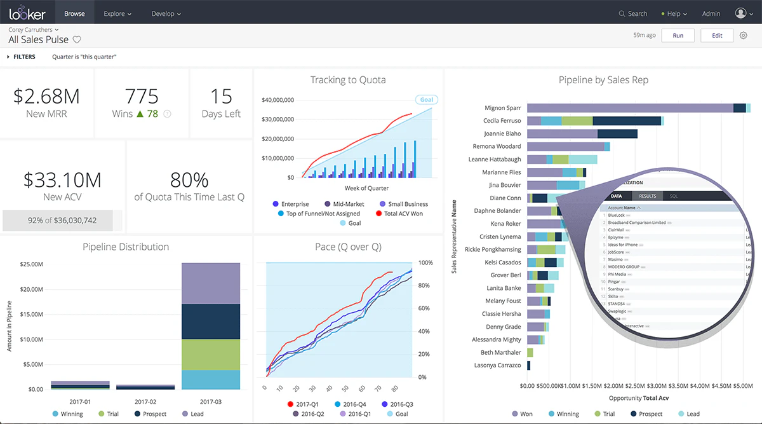This screenshot has height=424, width=762.
Task: Open the Admin menu item
Action: [x=711, y=13]
